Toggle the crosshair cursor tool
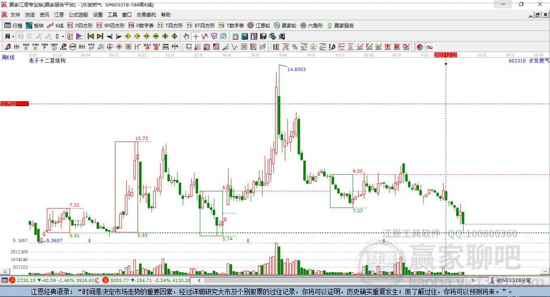 click(196, 36)
